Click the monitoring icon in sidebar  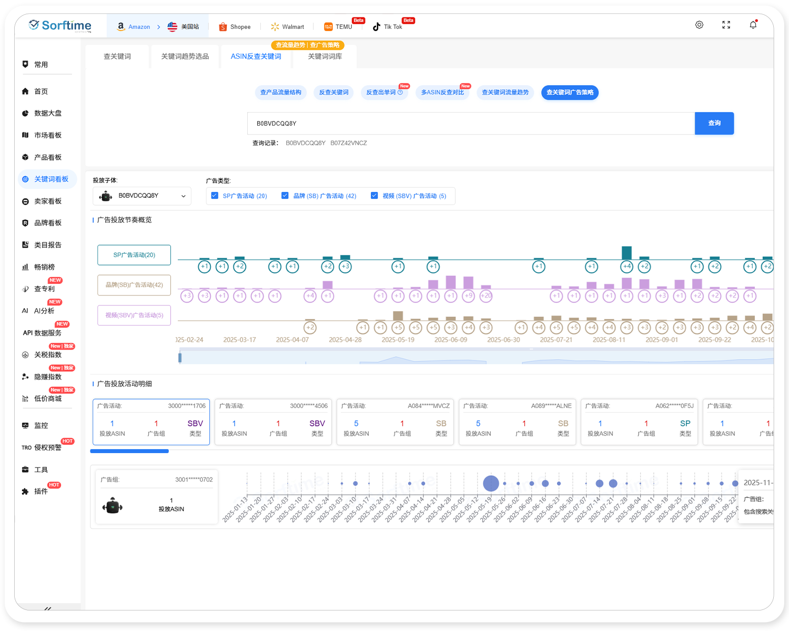[x=25, y=425]
